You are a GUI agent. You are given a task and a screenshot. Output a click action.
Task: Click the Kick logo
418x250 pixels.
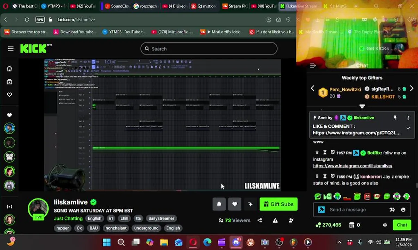36,49
